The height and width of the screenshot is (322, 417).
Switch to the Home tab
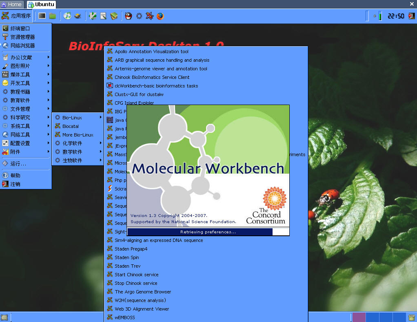pyautogui.click(x=12, y=4)
